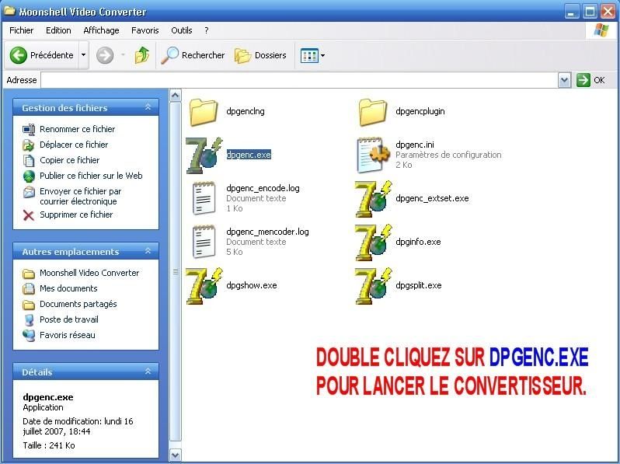Click the Rechercher magnifier icon
This screenshot has width=620, height=464.
coord(169,55)
